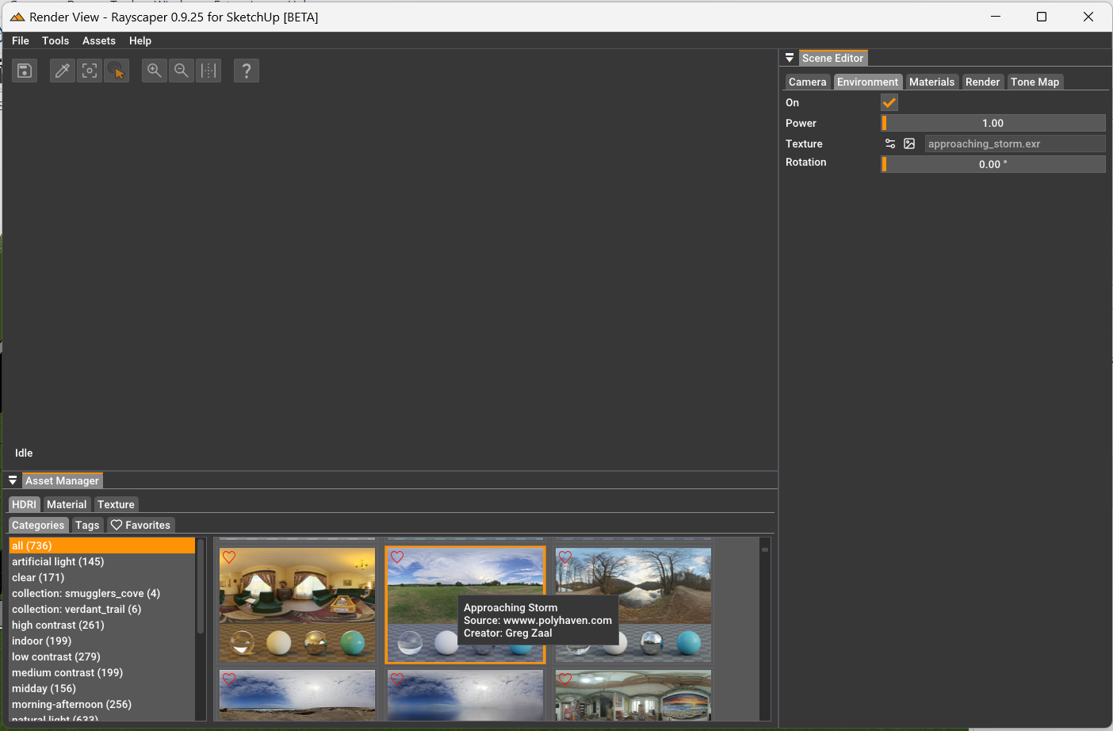Select category high contrast (261)
Viewport: 1113px width, 731px height.
[101, 625]
